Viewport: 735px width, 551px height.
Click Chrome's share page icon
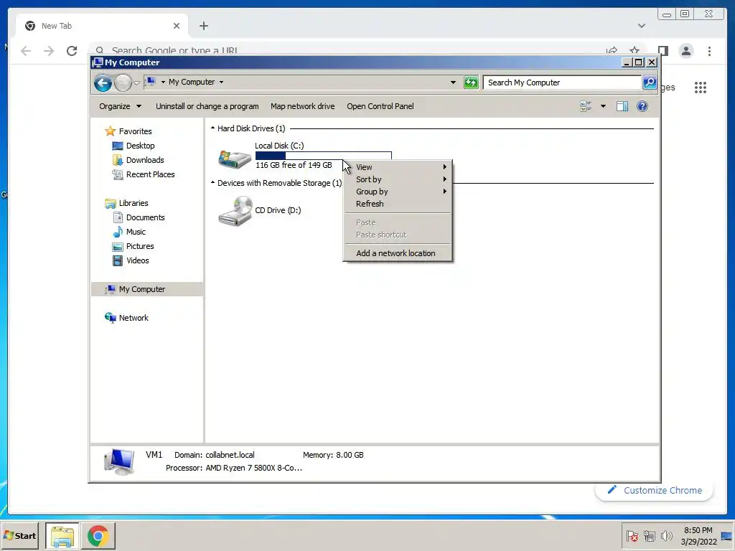[612, 50]
